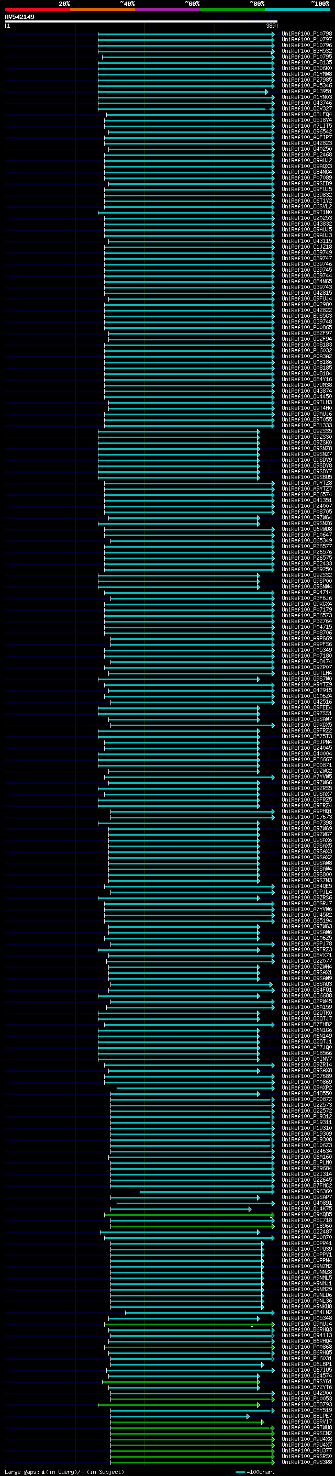Select hit UniRef100_Q6LBP1
Viewport: 335px width, 1476px height.
(306, 1364)
